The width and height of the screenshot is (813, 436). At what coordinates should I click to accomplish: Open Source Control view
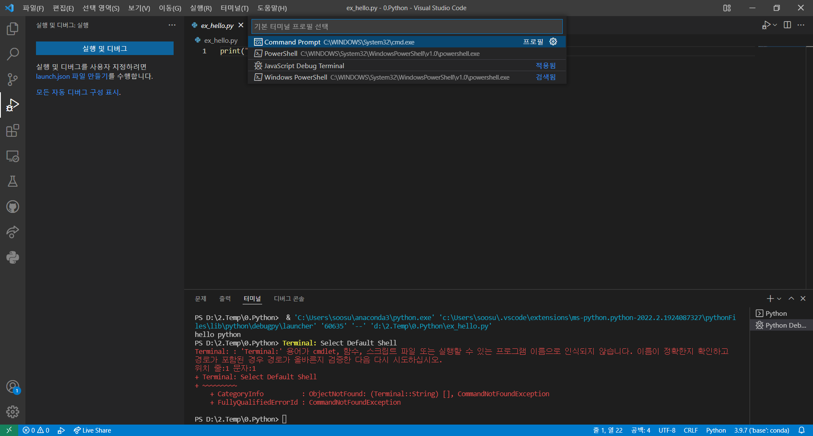[x=13, y=80]
